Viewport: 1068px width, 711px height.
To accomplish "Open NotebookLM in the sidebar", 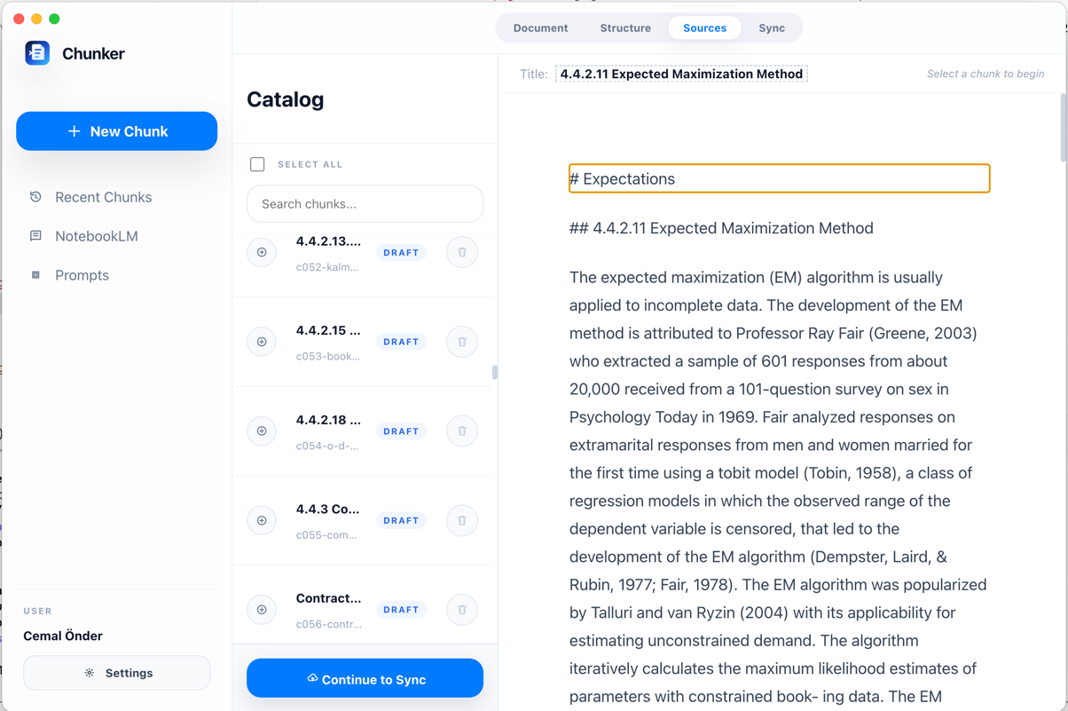I will click(96, 236).
